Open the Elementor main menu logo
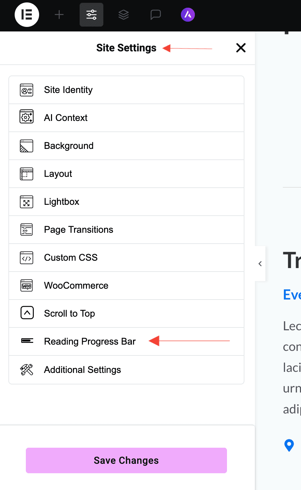 tap(27, 15)
